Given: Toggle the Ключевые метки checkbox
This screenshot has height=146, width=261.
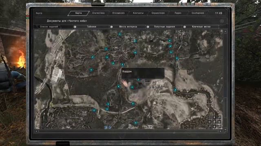Looking at the screenshot, I should 185,27.
